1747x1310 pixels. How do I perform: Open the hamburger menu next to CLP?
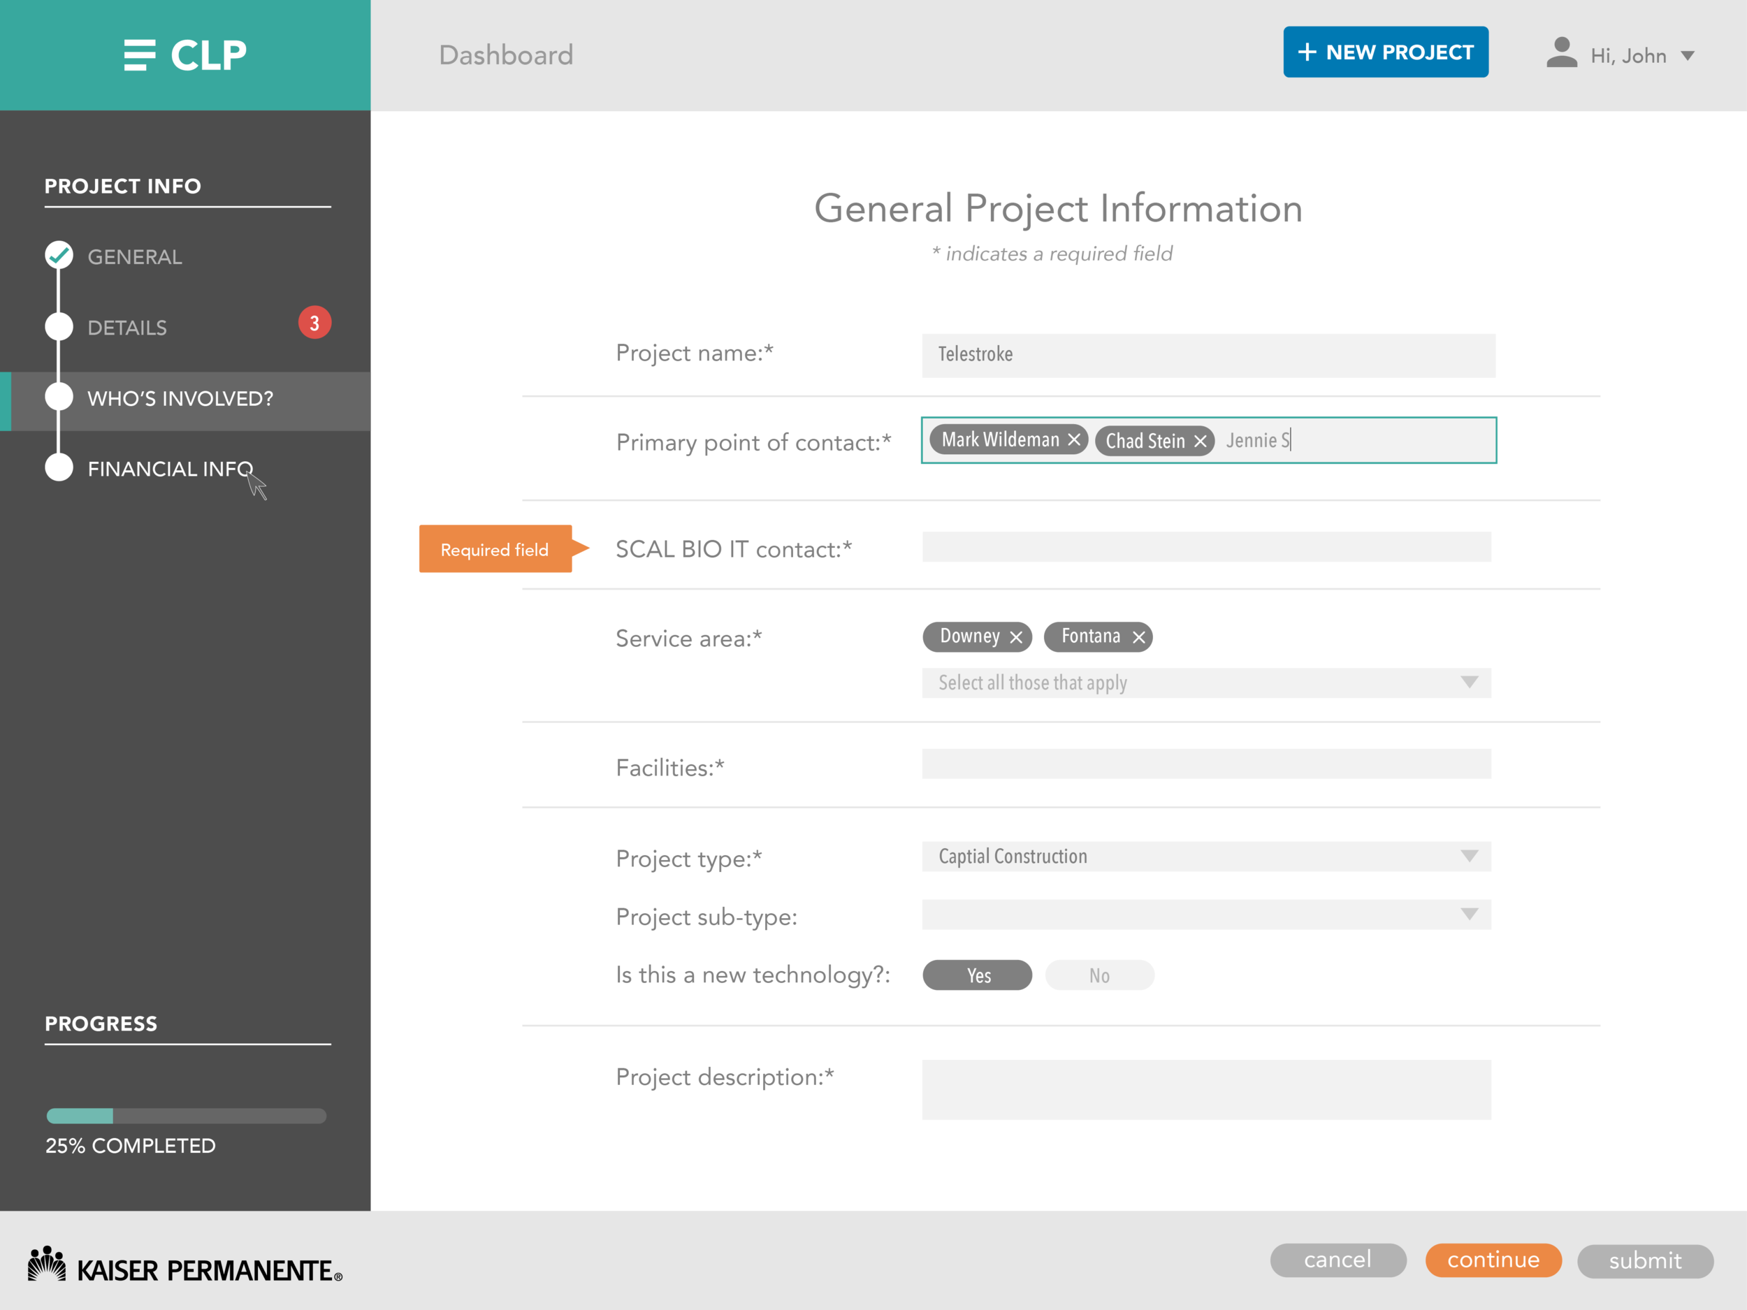tap(140, 55)
